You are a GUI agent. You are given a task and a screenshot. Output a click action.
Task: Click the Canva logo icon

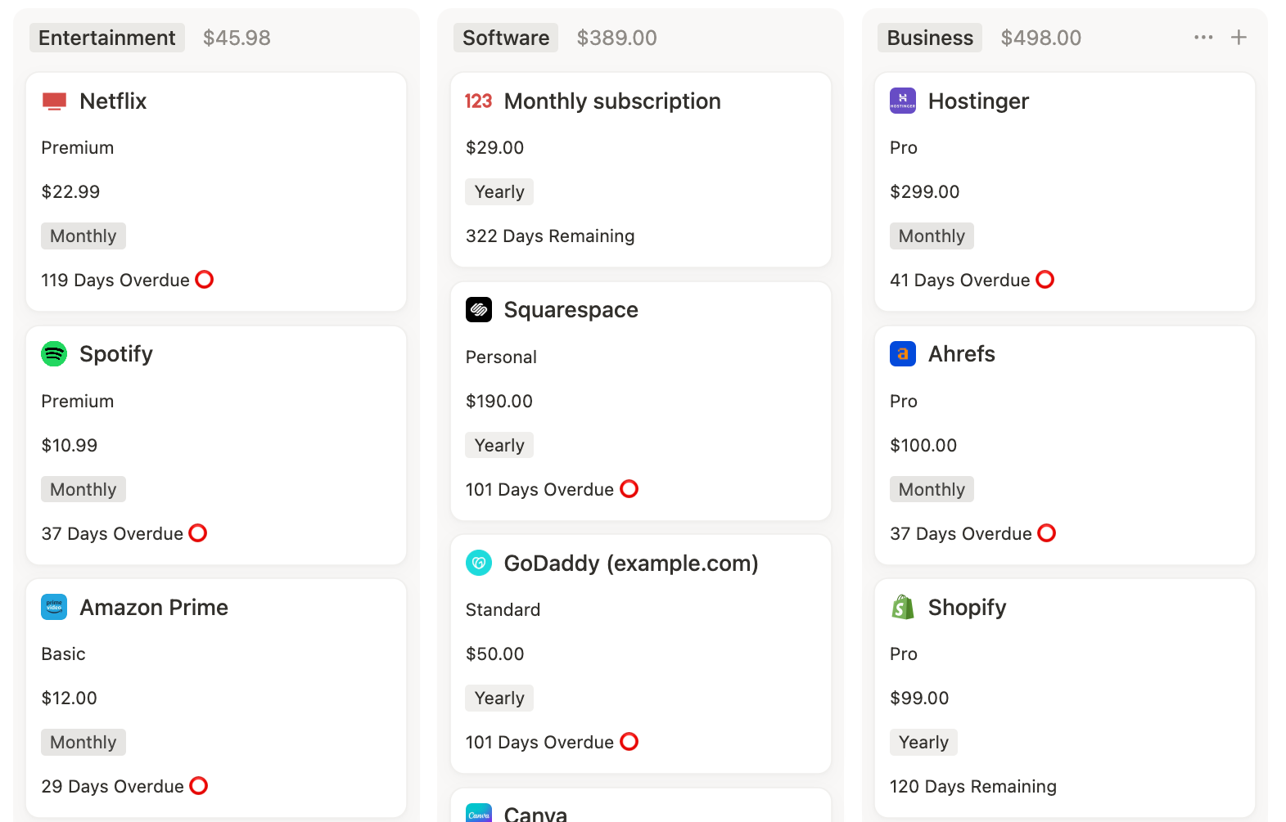479,813
